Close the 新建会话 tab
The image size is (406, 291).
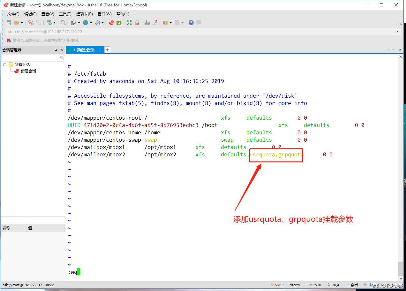[100, 50]
